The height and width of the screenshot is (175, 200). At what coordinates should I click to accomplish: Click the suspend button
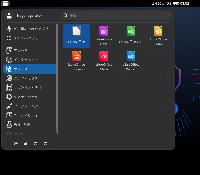(36, 144)
